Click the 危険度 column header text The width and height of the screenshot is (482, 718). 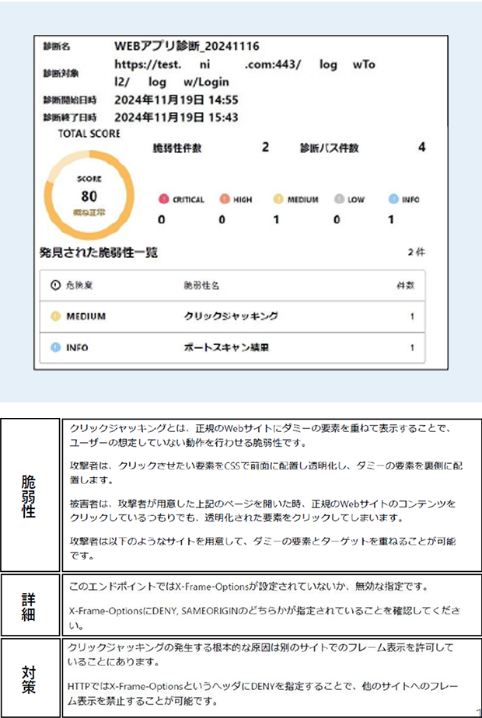coord(80,286)
